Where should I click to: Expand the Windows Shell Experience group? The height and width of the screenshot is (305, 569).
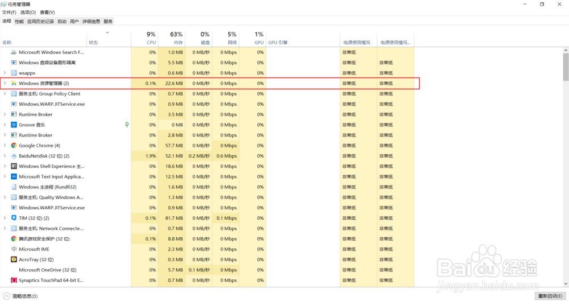click(5, 166)
